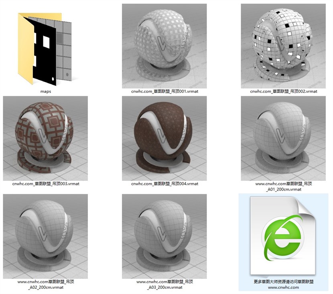Open the green browser shortcut file icon
The image size is (333, 294).
(283, 235)
